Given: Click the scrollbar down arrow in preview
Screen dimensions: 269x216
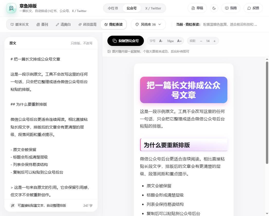Looking at the screenshot, I should point(267,214).
